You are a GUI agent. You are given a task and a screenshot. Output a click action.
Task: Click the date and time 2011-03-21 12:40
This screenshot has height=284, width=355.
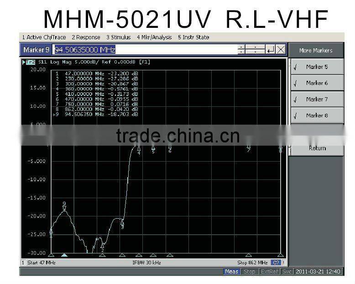click(318, 271)
